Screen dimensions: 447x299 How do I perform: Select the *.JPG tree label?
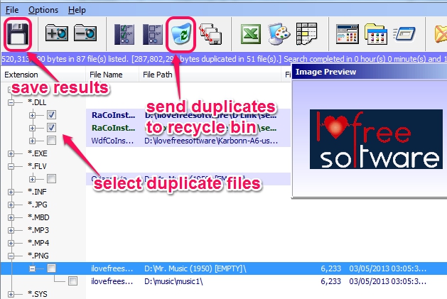(38, 205)
